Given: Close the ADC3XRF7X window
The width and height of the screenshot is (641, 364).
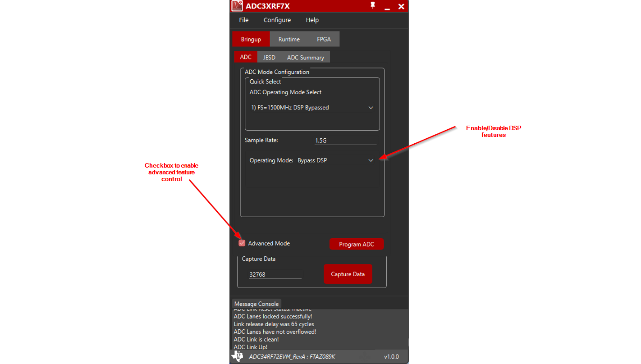Looking at the screenshot, I should pyautogui.click(x=401, y=6).
